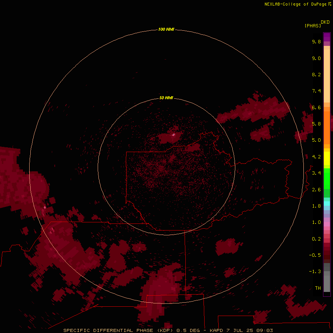Select the -1.3 scale value
The height and width of the screenshot is (333, 333).
click(315, 272)
